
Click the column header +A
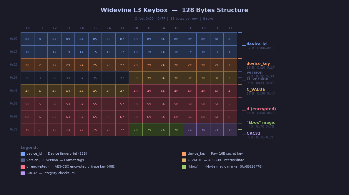(163, 28)
